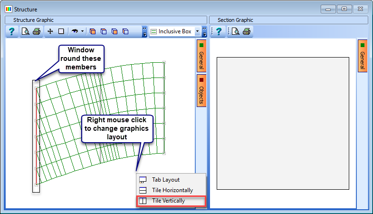Select the zoom window square tool
The width and height of the screenshot is (373, 214).
pos(61,31)
